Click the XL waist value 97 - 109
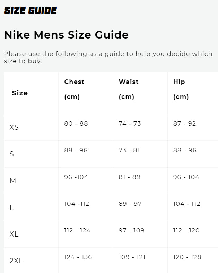Image resolution: width=218 pixels, height=273 pixels. point(131,230)
